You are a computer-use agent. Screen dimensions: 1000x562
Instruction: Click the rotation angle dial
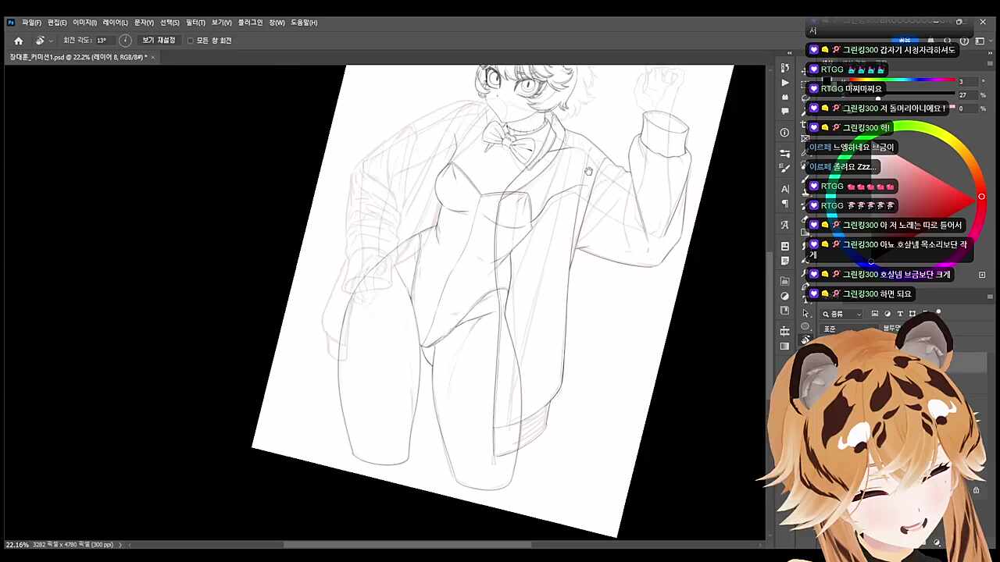pyautogui.click(x=125, y=41)
